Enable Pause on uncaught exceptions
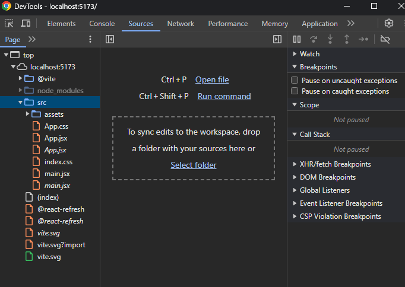Screen dimensions: 405x287 pos(295,80)
